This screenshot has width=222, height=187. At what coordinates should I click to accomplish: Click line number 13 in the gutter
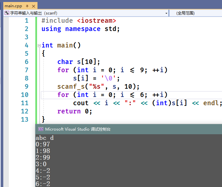click(25, 119)
